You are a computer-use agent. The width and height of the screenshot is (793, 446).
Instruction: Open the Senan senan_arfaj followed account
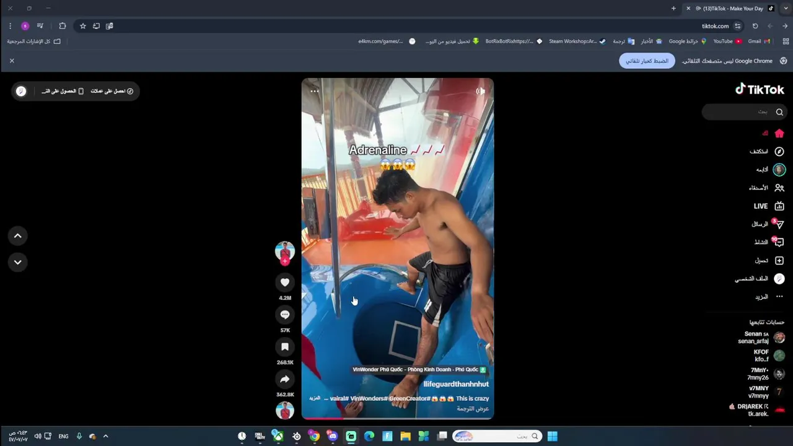(x=761, y=338)
